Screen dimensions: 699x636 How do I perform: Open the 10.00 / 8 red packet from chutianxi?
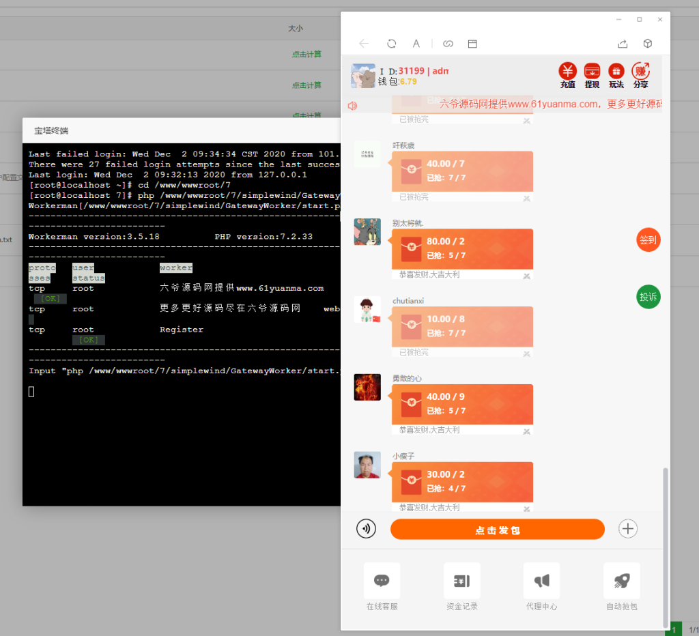pos(462,326)
